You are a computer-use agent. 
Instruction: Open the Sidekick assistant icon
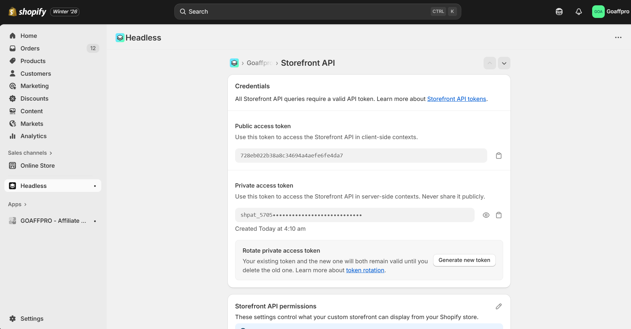[559, 12]
